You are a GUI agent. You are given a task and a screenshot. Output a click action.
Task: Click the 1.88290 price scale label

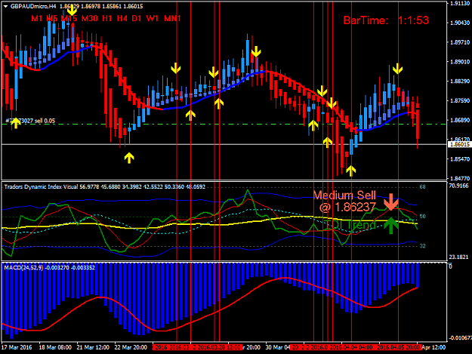point(460,82)
